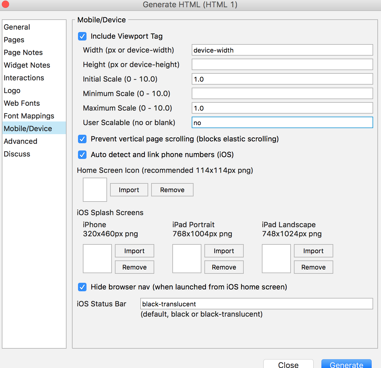Screen dimensions: 381x368
Task: Click Import for Home Screen Icon
Action: tap(129, 190)
